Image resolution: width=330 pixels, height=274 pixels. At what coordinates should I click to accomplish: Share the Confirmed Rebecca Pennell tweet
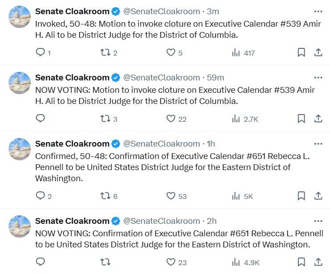pos(318,196)
